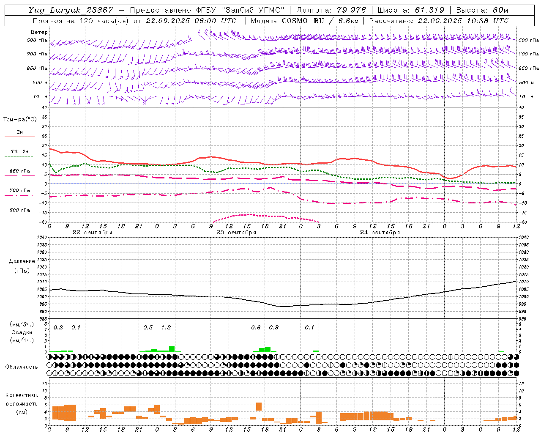Click the 0.2 precipitation value

58,328
